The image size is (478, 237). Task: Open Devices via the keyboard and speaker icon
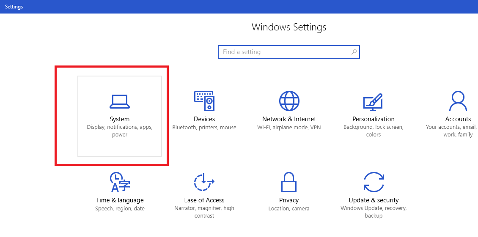coord(204,101)
